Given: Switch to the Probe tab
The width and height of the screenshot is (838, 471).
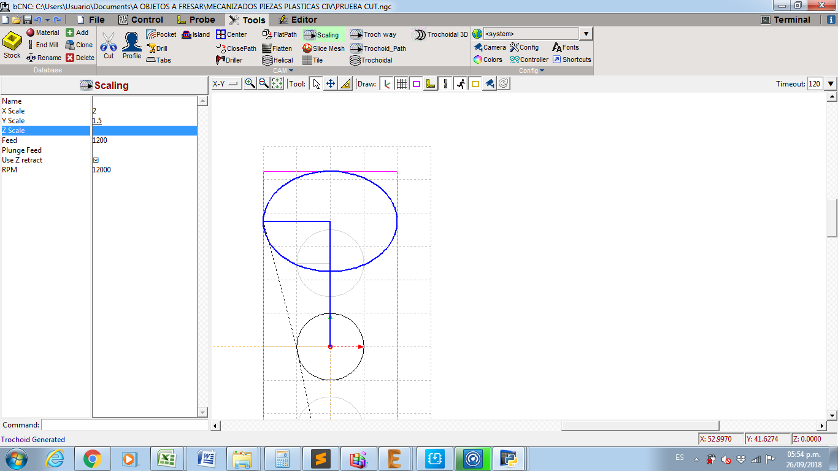Looking at the screenshot, I should (x=196, y=20).
